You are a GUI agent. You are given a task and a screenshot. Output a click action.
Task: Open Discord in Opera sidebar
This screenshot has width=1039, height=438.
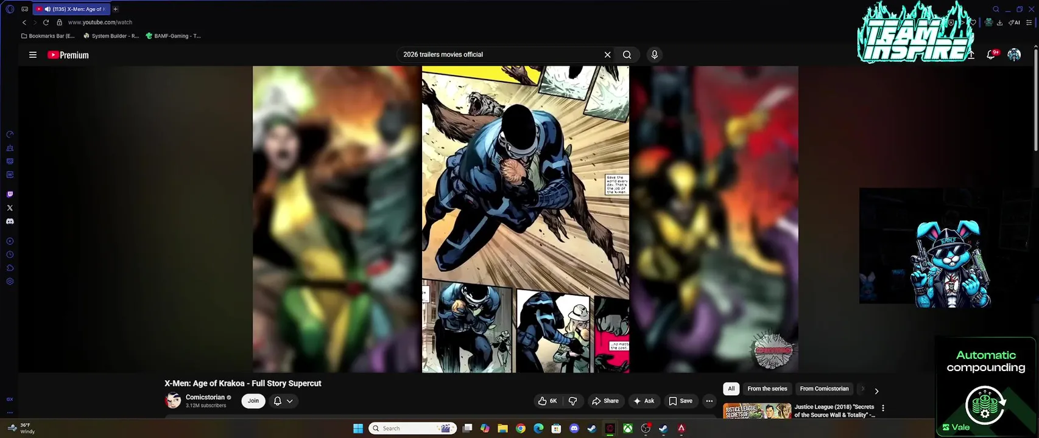coord(10,221)
